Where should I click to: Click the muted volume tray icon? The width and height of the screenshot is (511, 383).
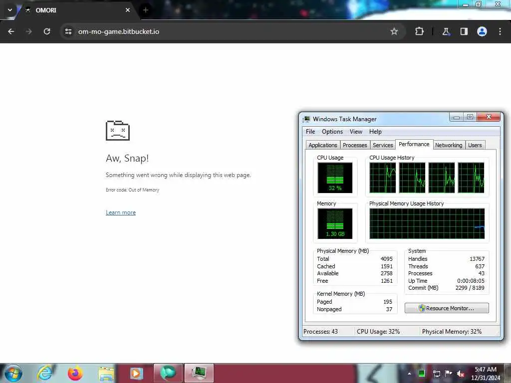pyautogui.click(x=461, y=374)
